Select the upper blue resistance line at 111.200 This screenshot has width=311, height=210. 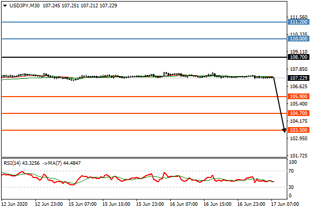pyautogui.click(x=144, y=22)
